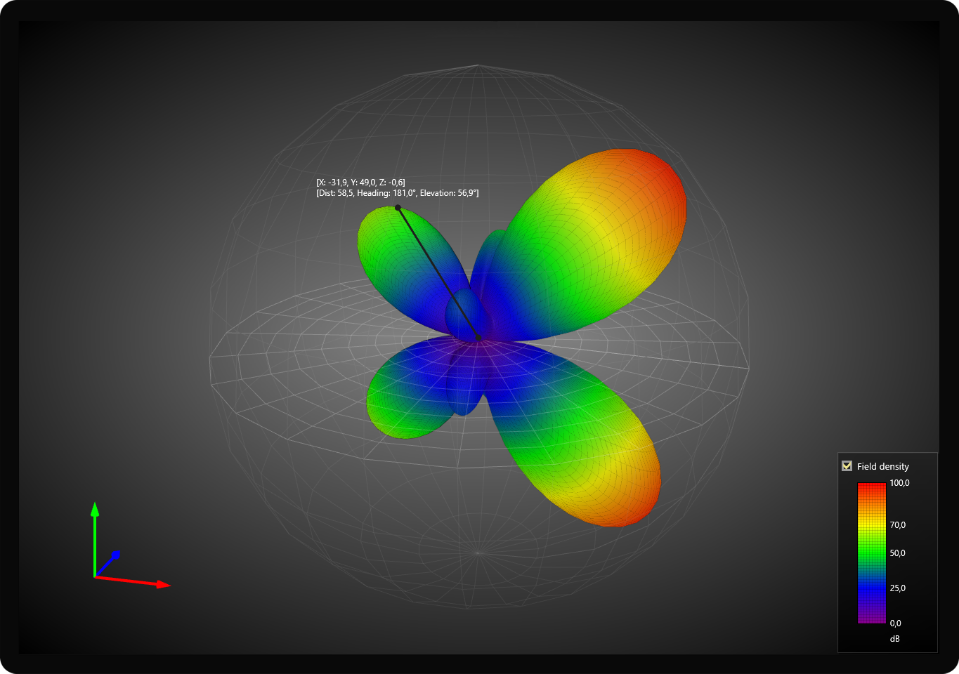Viewport: 959px width, 674px height.
Task: Click the 50,0 legend scale label
Action: [897, 553]
